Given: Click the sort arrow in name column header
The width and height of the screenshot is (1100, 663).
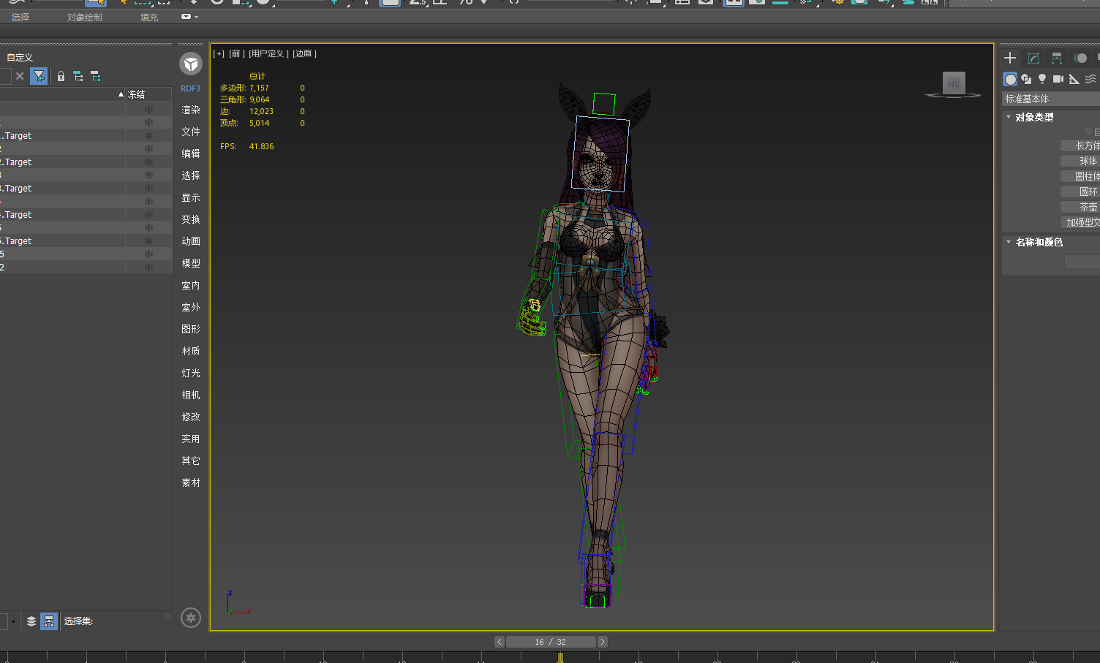Looking at the screenshot, I should (121, 94).
